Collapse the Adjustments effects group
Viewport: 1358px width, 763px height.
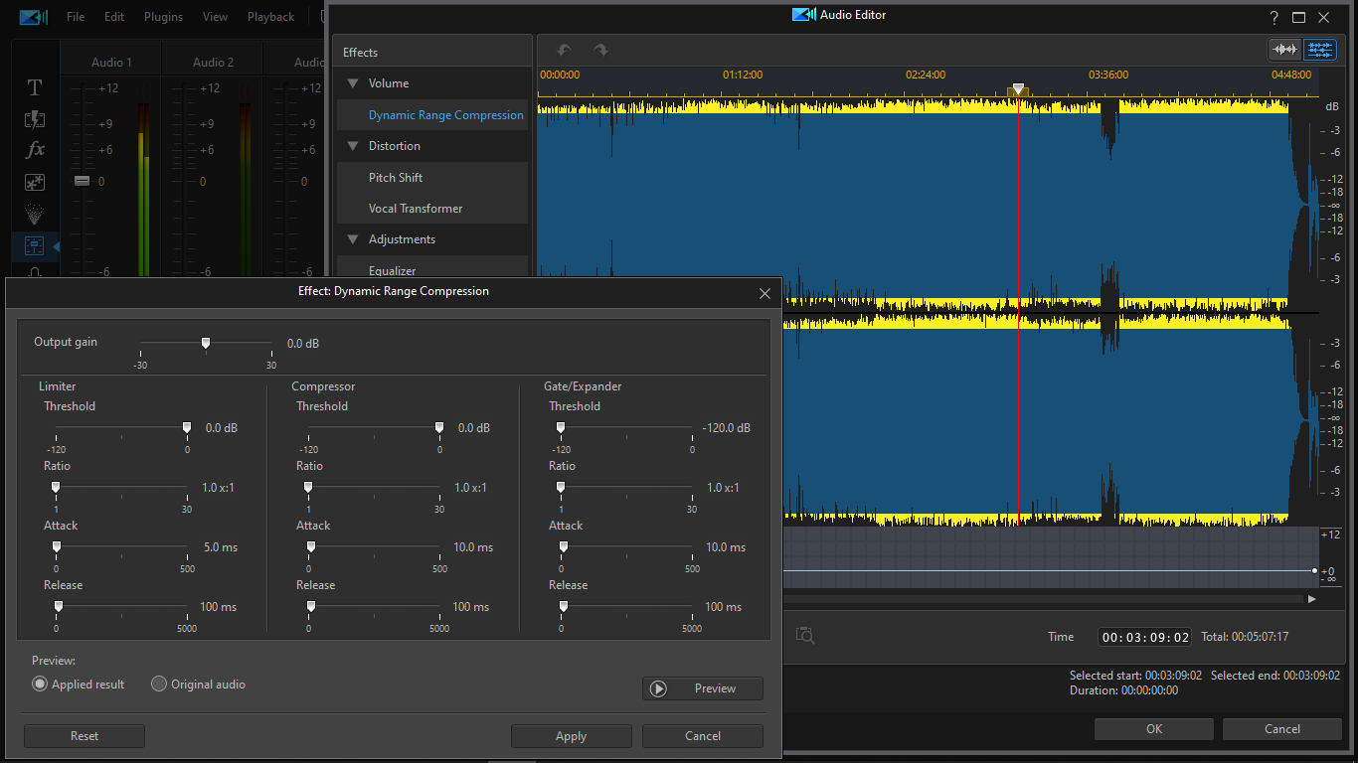352,239
